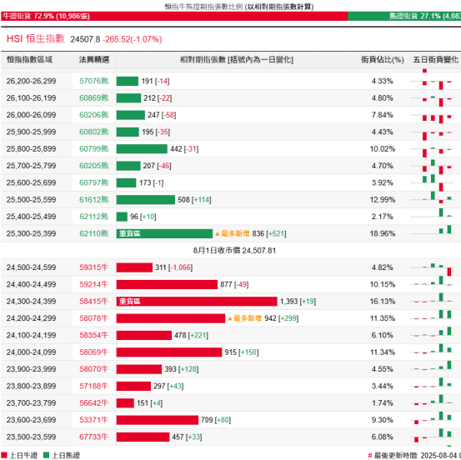Click the 法興精選 column header
461x460 pixels.
[94, 60]
